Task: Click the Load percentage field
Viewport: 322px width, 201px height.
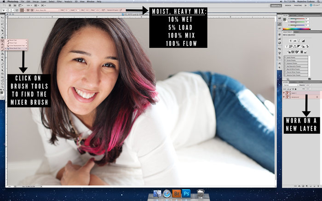Action: (77, 10)
